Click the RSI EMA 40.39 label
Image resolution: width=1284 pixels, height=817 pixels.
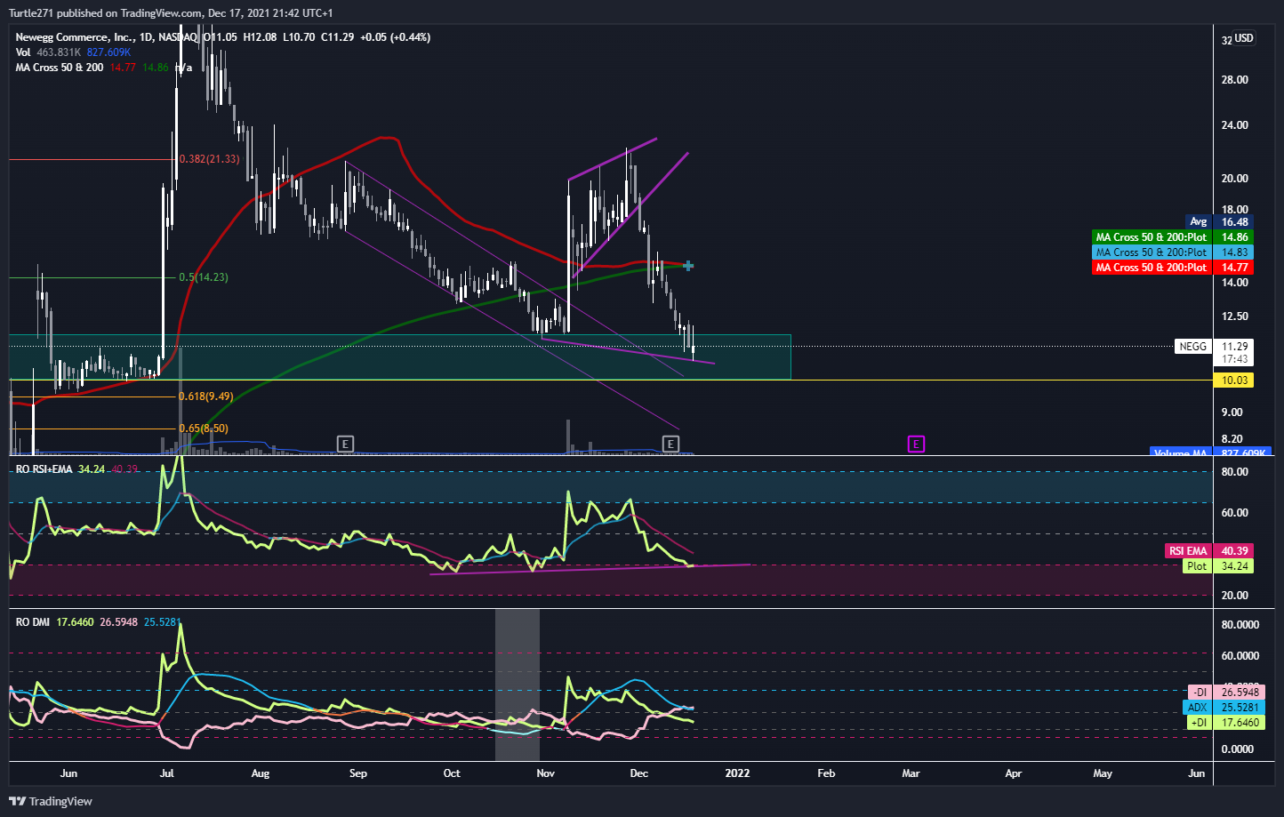(1208, 551)
